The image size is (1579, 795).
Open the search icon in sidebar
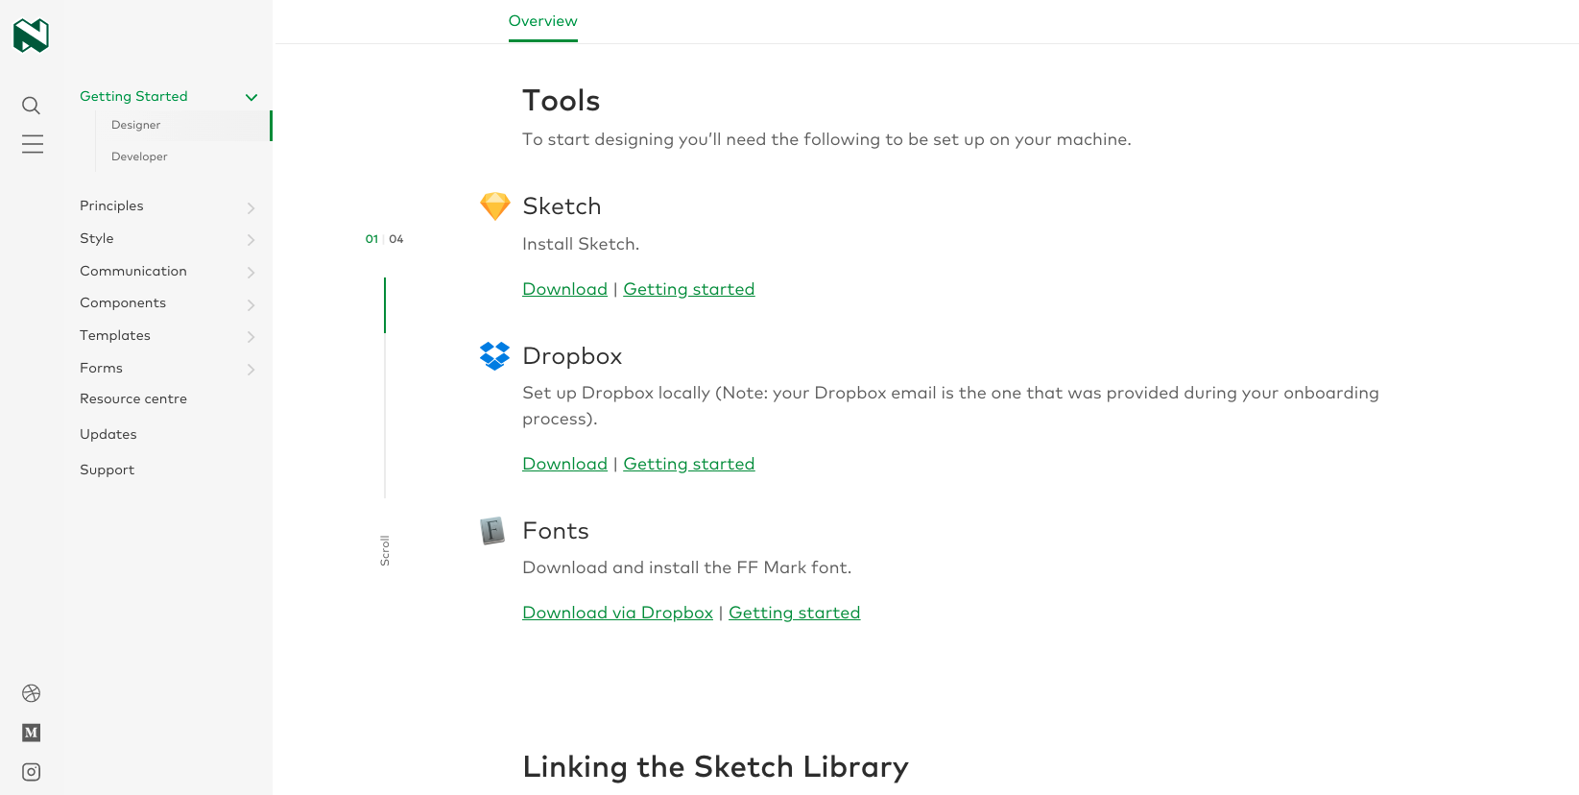click(x=32, y=106)
